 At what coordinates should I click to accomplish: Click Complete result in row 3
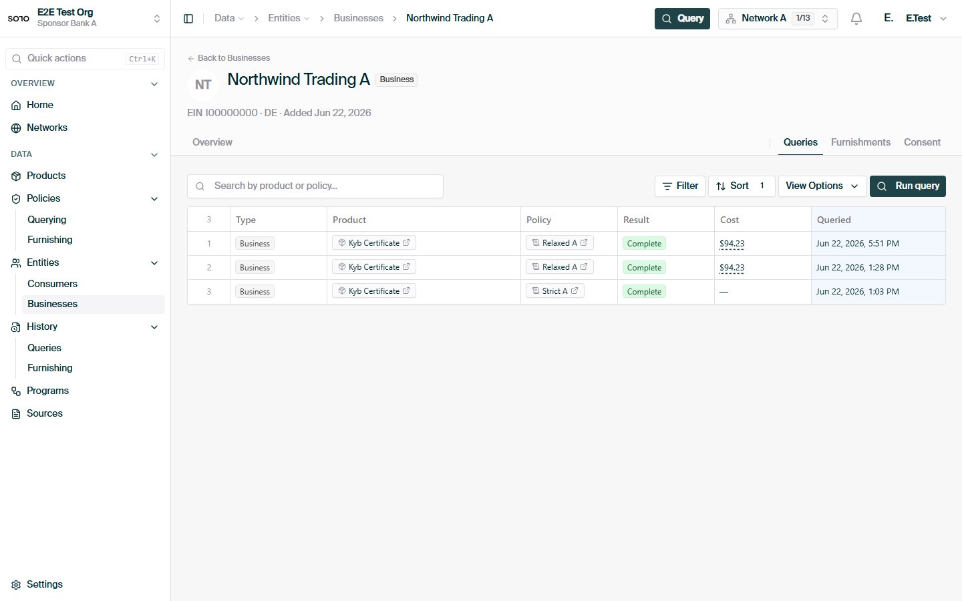point(644,292)
